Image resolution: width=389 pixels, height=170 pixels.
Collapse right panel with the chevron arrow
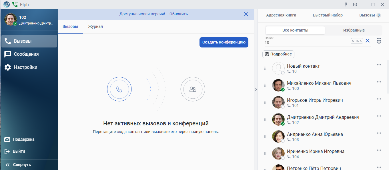[x=256, y=89]
